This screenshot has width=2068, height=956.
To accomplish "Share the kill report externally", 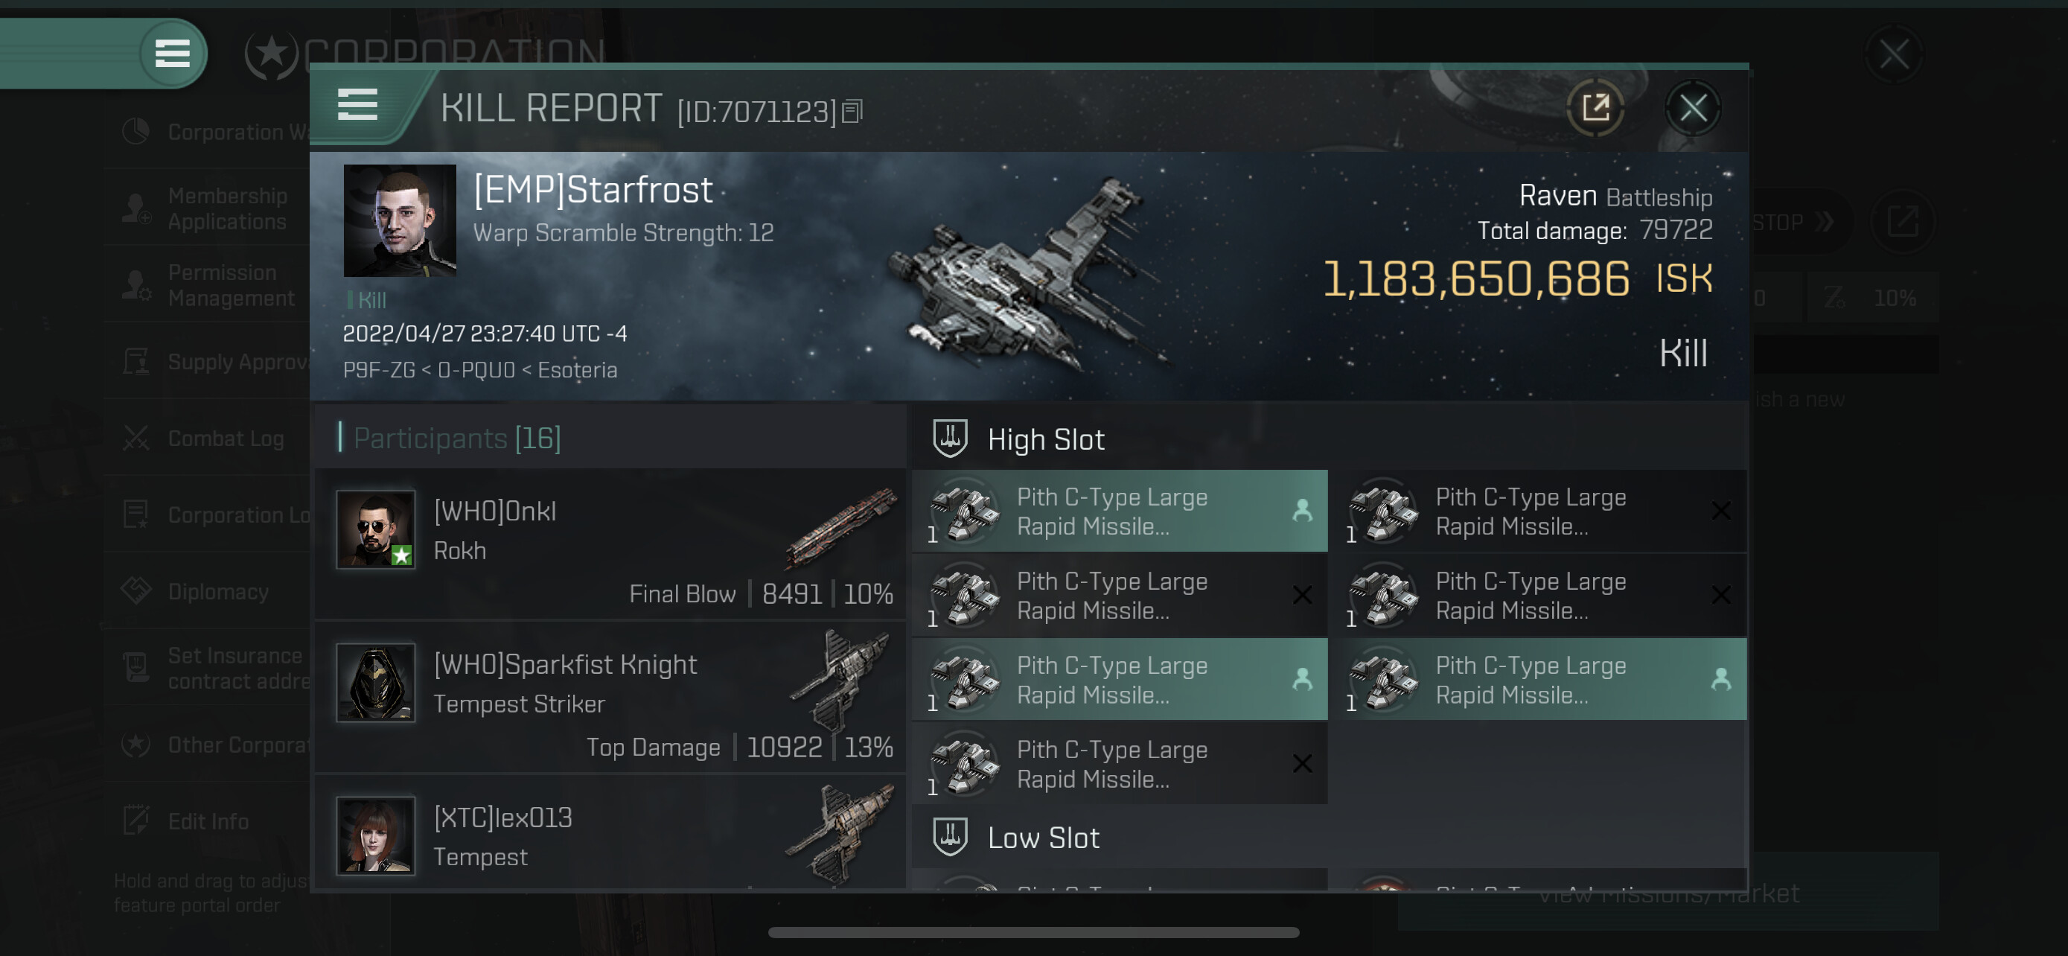I will 1595,107.
